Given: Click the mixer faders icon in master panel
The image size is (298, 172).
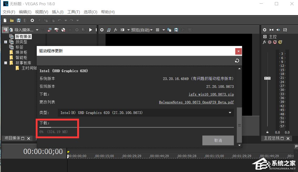Looking at the screenshot, I should coord(286,30).
